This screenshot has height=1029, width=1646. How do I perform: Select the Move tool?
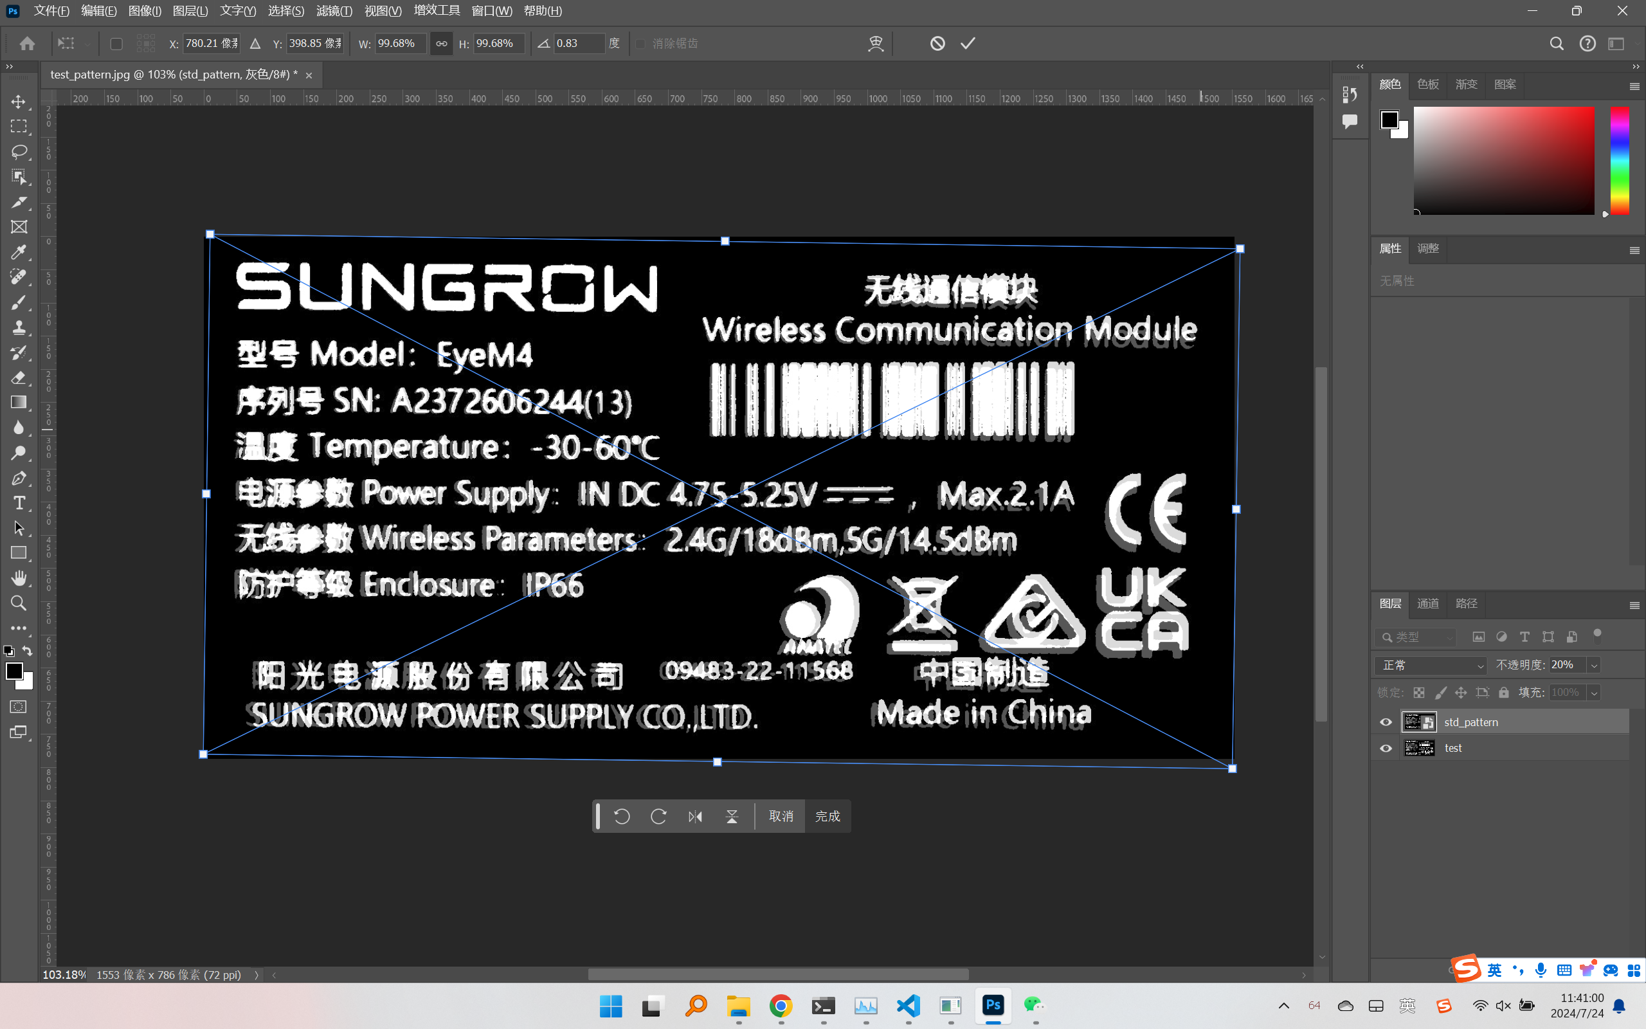click(19, 102)
